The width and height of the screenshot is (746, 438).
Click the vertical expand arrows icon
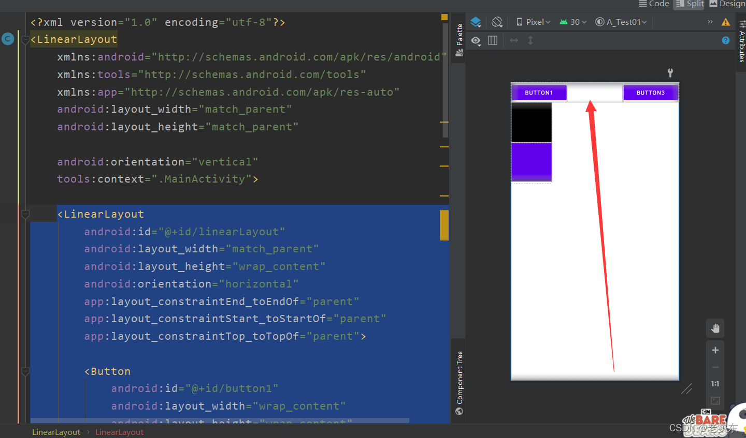pos(530,40)
